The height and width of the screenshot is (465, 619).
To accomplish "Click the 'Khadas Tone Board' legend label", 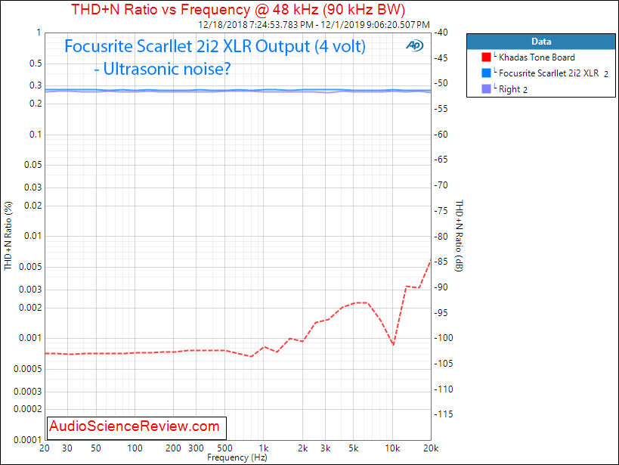I will [537, 57].
